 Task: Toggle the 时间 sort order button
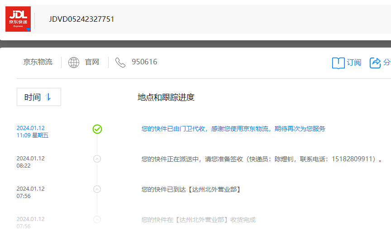pyautogui.click(x=39, y=97)
